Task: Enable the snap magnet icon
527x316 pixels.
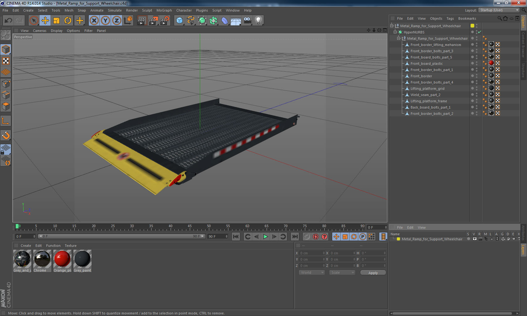Action: tap(6, 135)
